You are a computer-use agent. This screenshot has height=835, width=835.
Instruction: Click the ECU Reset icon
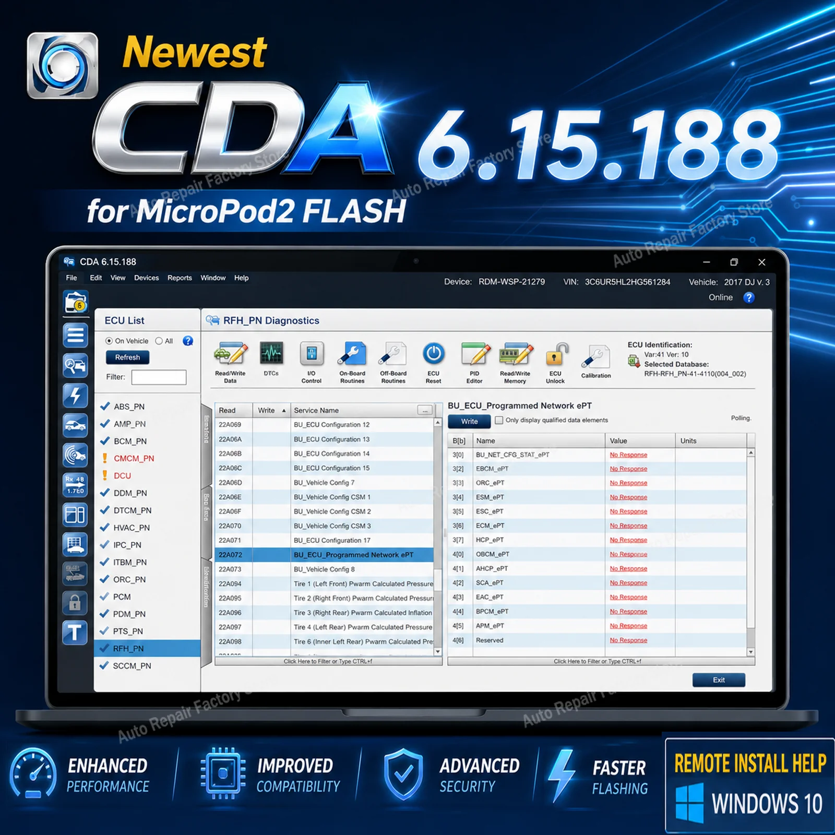pos(433,354)
